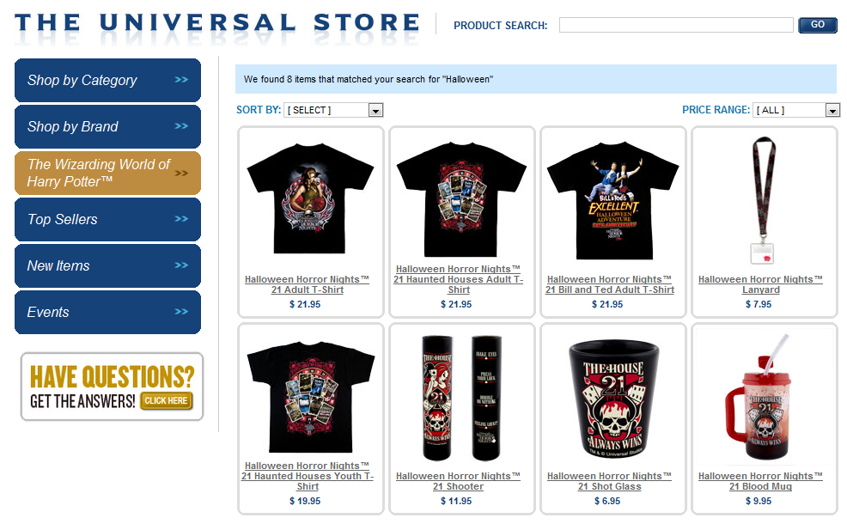847x524 pixels.
Task: Open the Events section
Action: tap(107, 312)
